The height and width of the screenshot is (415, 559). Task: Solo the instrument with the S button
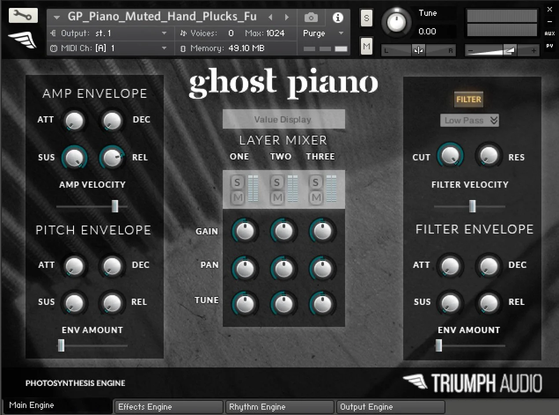tap(366, 18)
